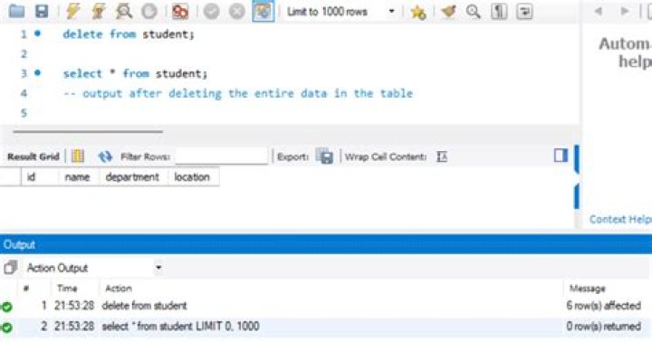
Task: Click the Commit checkmark icon
Action: coord(211,11)
